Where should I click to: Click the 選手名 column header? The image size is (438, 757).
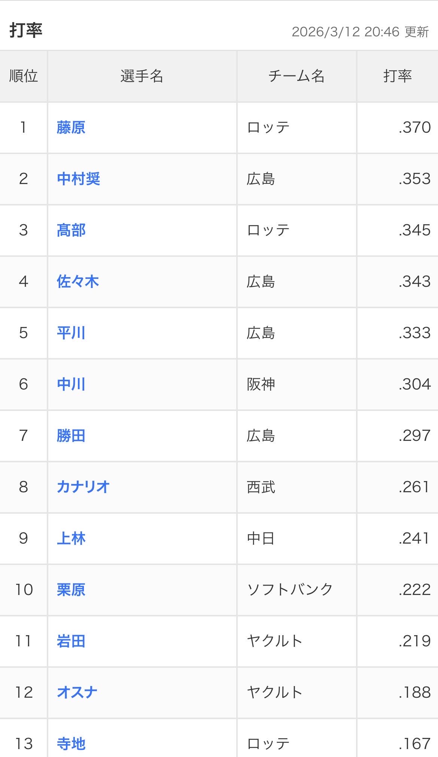click(142, 76)
